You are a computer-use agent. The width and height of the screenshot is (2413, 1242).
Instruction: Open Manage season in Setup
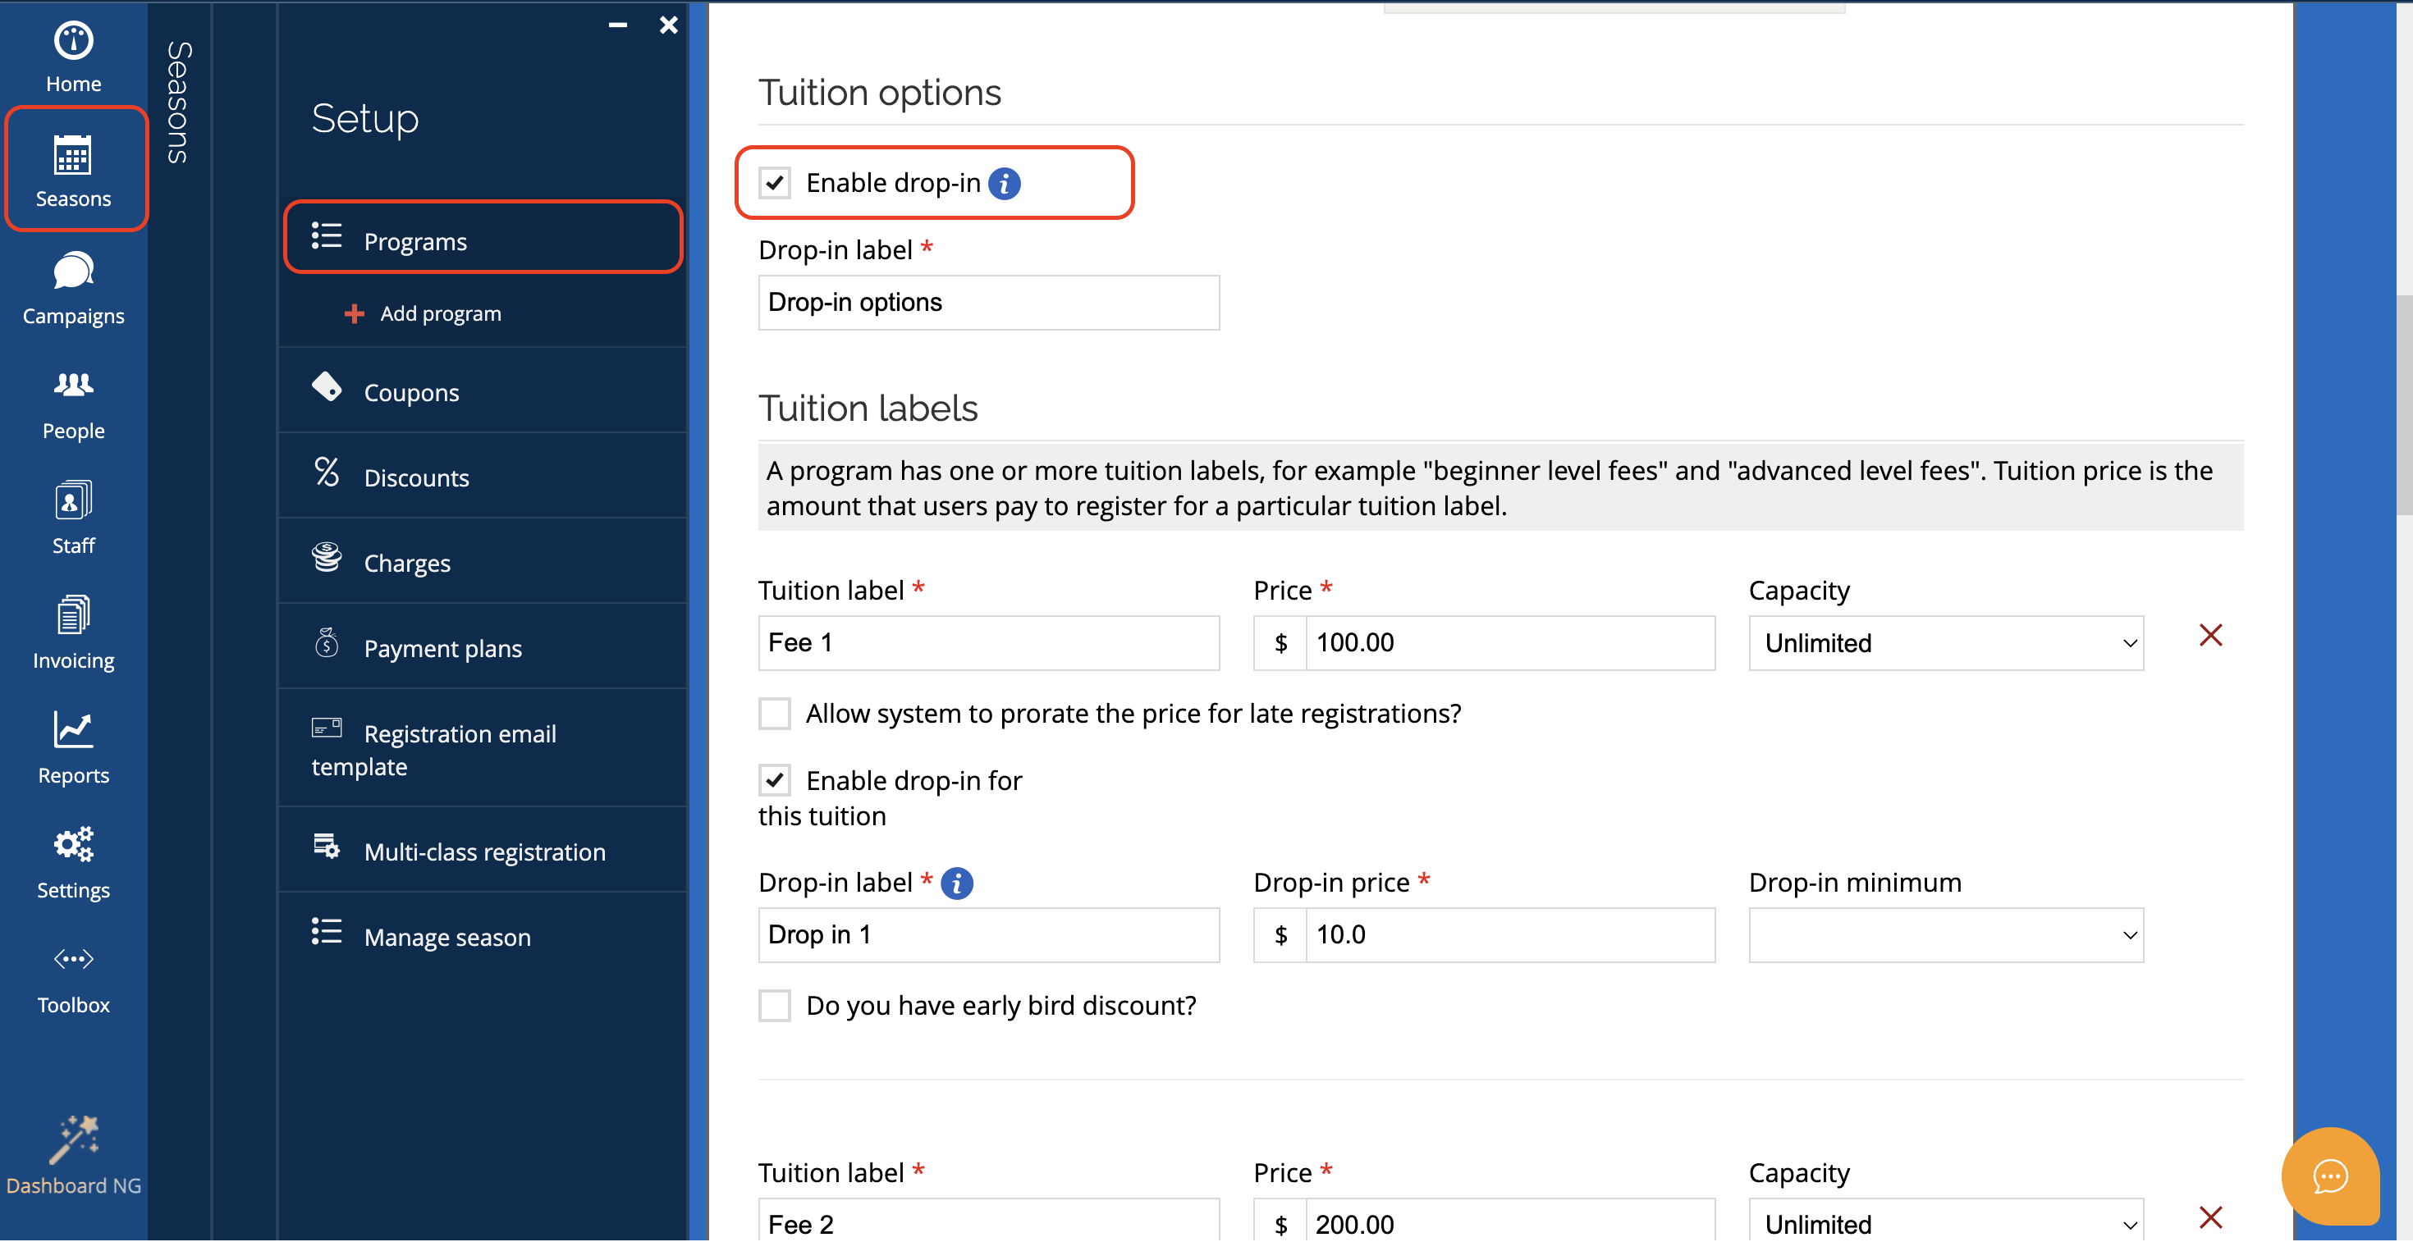pyautogui.click(x=446, y=938)
